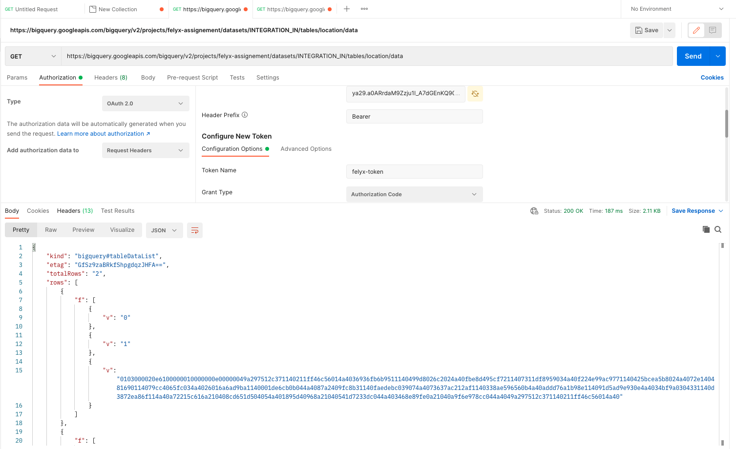The width and height of the screenshot is (736, 449).
Task: Click the network status globe icon
Action: pos(534,211)
